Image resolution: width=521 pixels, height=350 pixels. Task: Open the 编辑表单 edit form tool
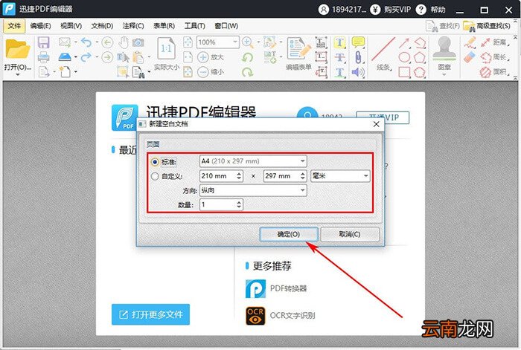298,54
